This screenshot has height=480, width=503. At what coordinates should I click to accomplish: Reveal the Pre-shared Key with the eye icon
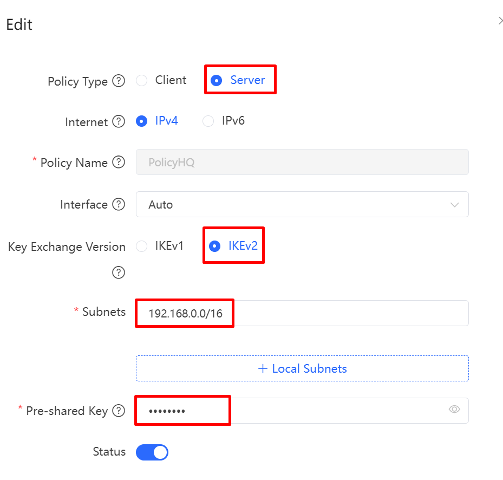click(454, 410)
